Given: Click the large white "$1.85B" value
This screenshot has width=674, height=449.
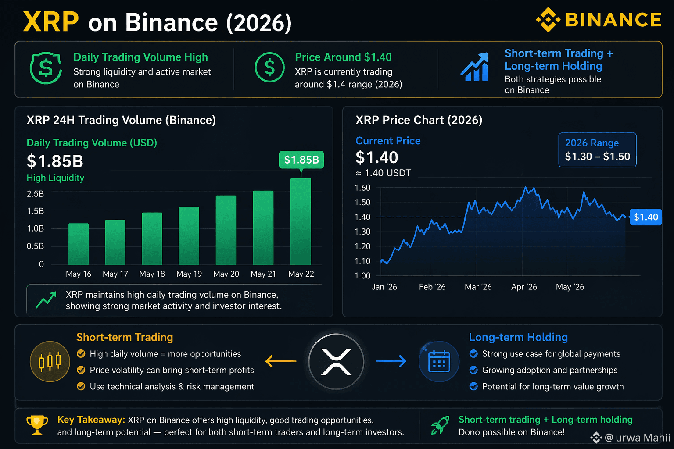Looking at the screenshot, I should pos(55,161).
